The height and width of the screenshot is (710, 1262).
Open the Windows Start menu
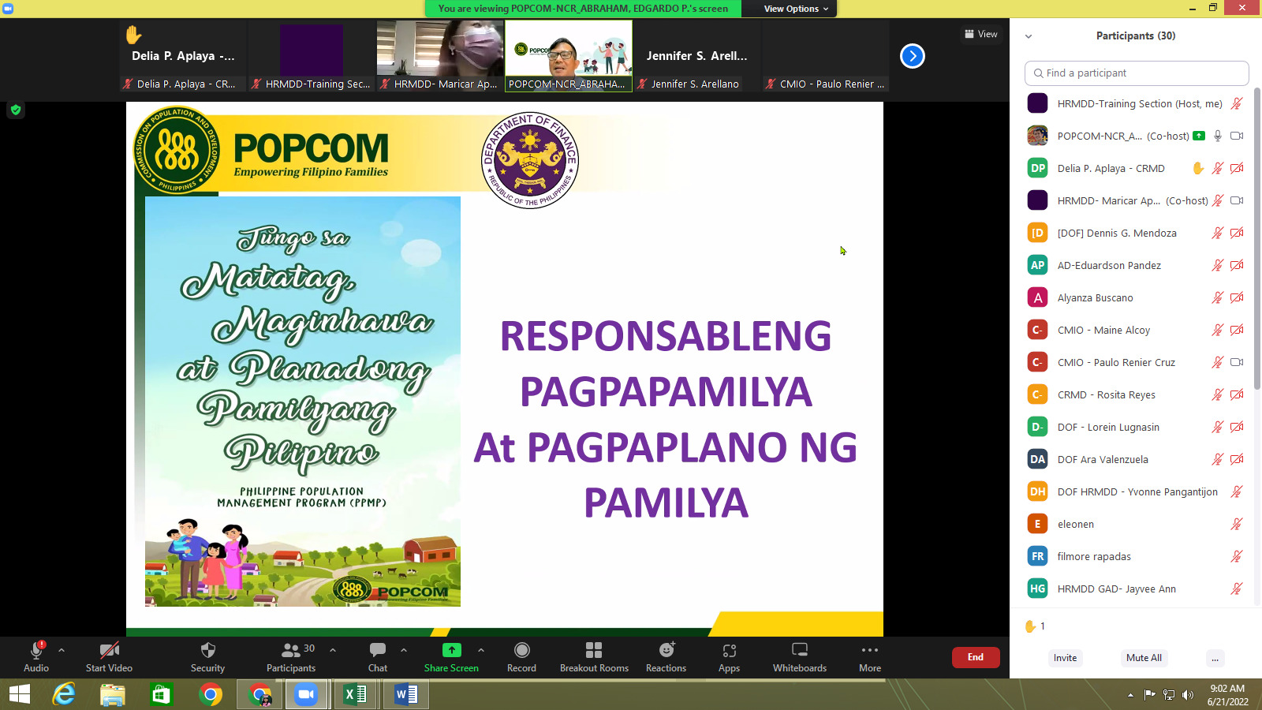point(19,694)
